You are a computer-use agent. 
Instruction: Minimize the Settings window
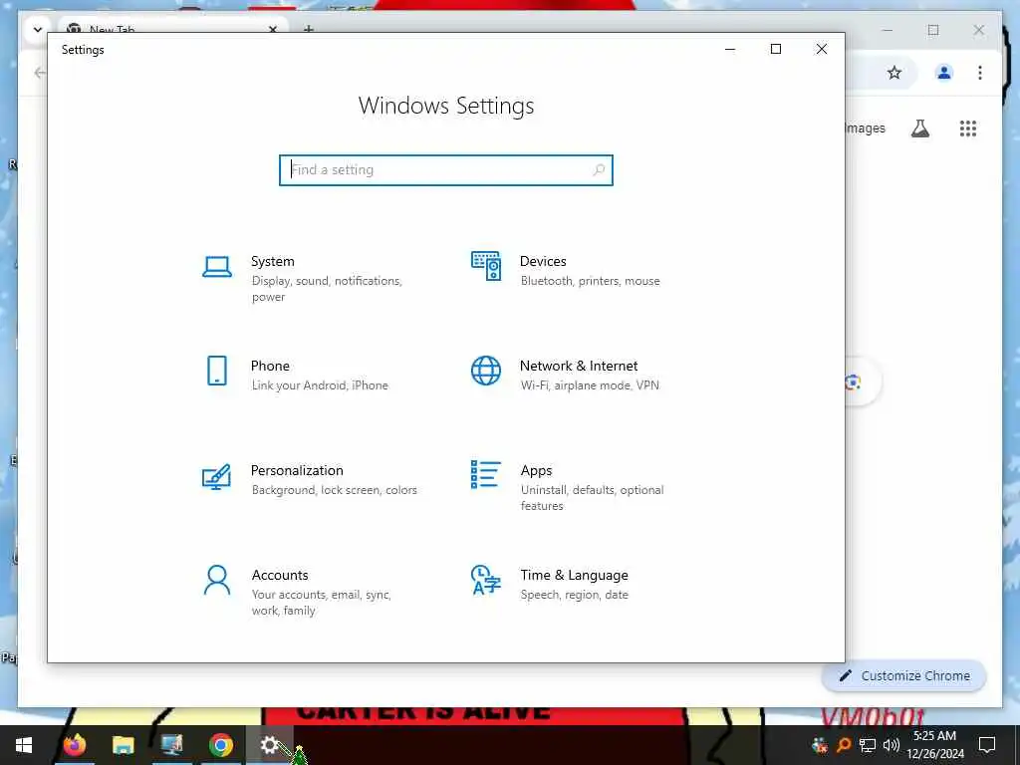click(x=730, y=50)
